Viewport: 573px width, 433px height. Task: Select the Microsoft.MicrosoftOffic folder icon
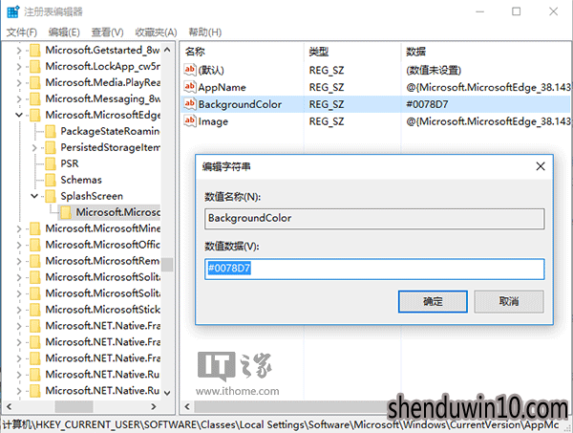35,245
